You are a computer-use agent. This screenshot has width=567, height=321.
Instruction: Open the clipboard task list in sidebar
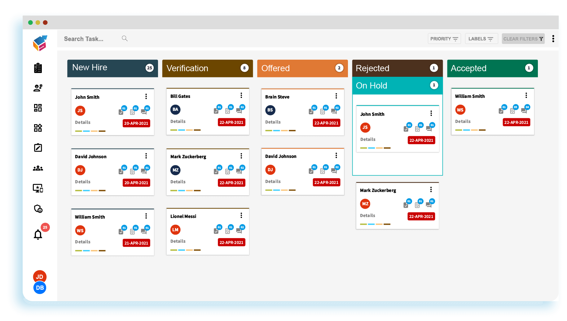tap(38, 68)
